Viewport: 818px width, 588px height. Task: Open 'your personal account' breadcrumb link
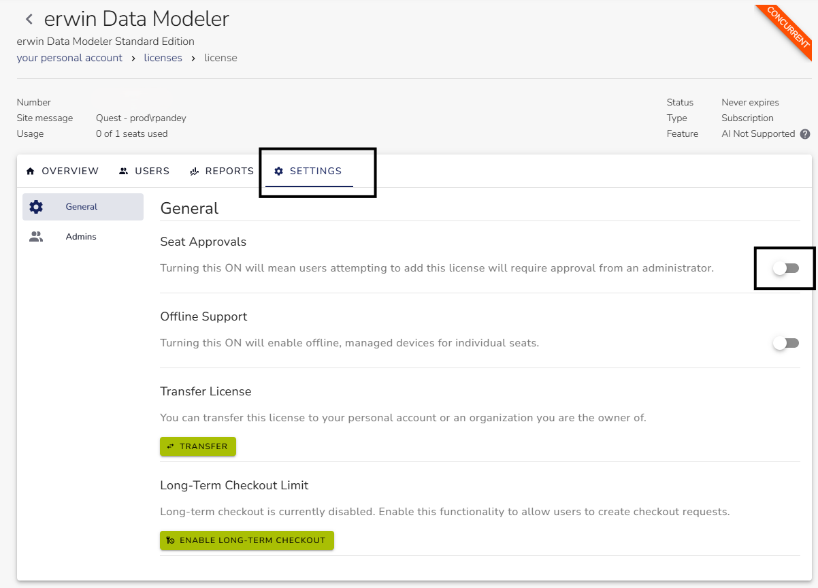point(69,58)
